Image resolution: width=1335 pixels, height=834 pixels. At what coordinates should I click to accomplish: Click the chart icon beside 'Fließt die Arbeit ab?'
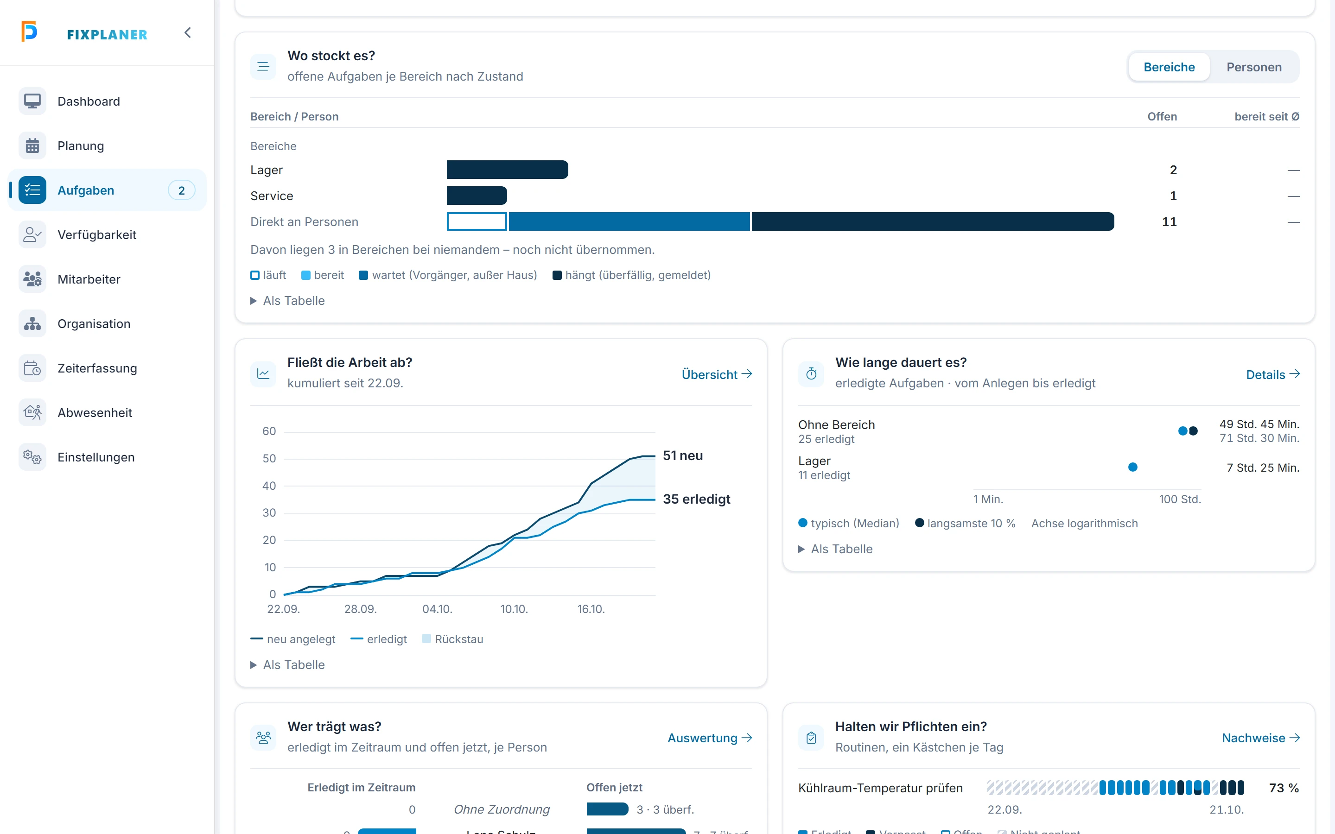point(263,373)
